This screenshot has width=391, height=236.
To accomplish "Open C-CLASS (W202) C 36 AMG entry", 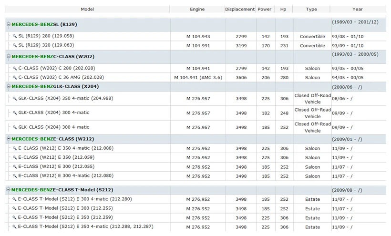I will coord(61,77).
